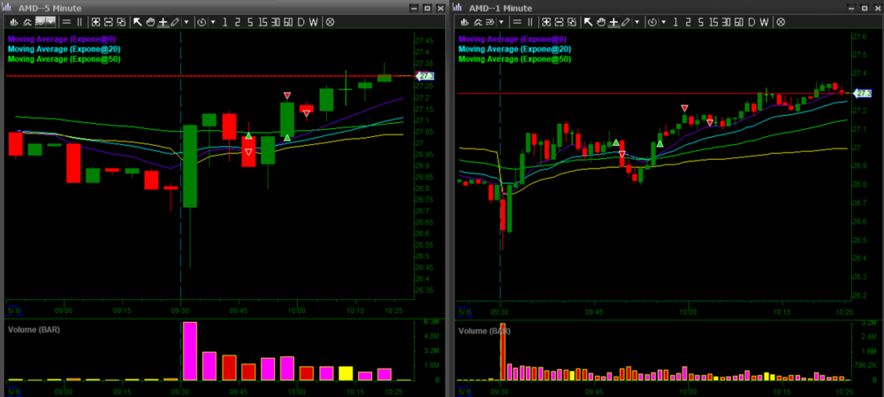Select the hand pan tool in AMD 5 Minute chart
This screenshot has height=397, width=884.
(149, 21)
